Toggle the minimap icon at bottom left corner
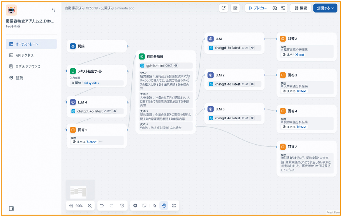 click(x=11, y=208)
